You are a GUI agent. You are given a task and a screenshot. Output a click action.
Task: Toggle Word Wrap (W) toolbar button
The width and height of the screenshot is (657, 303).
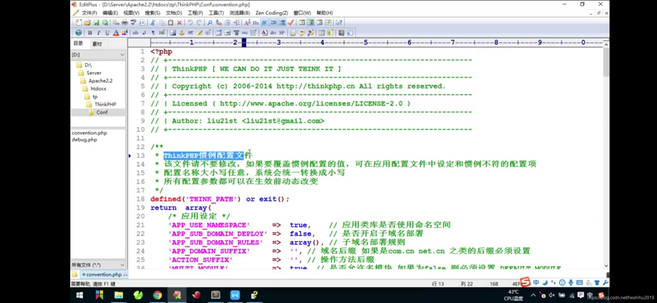(264, 22)
